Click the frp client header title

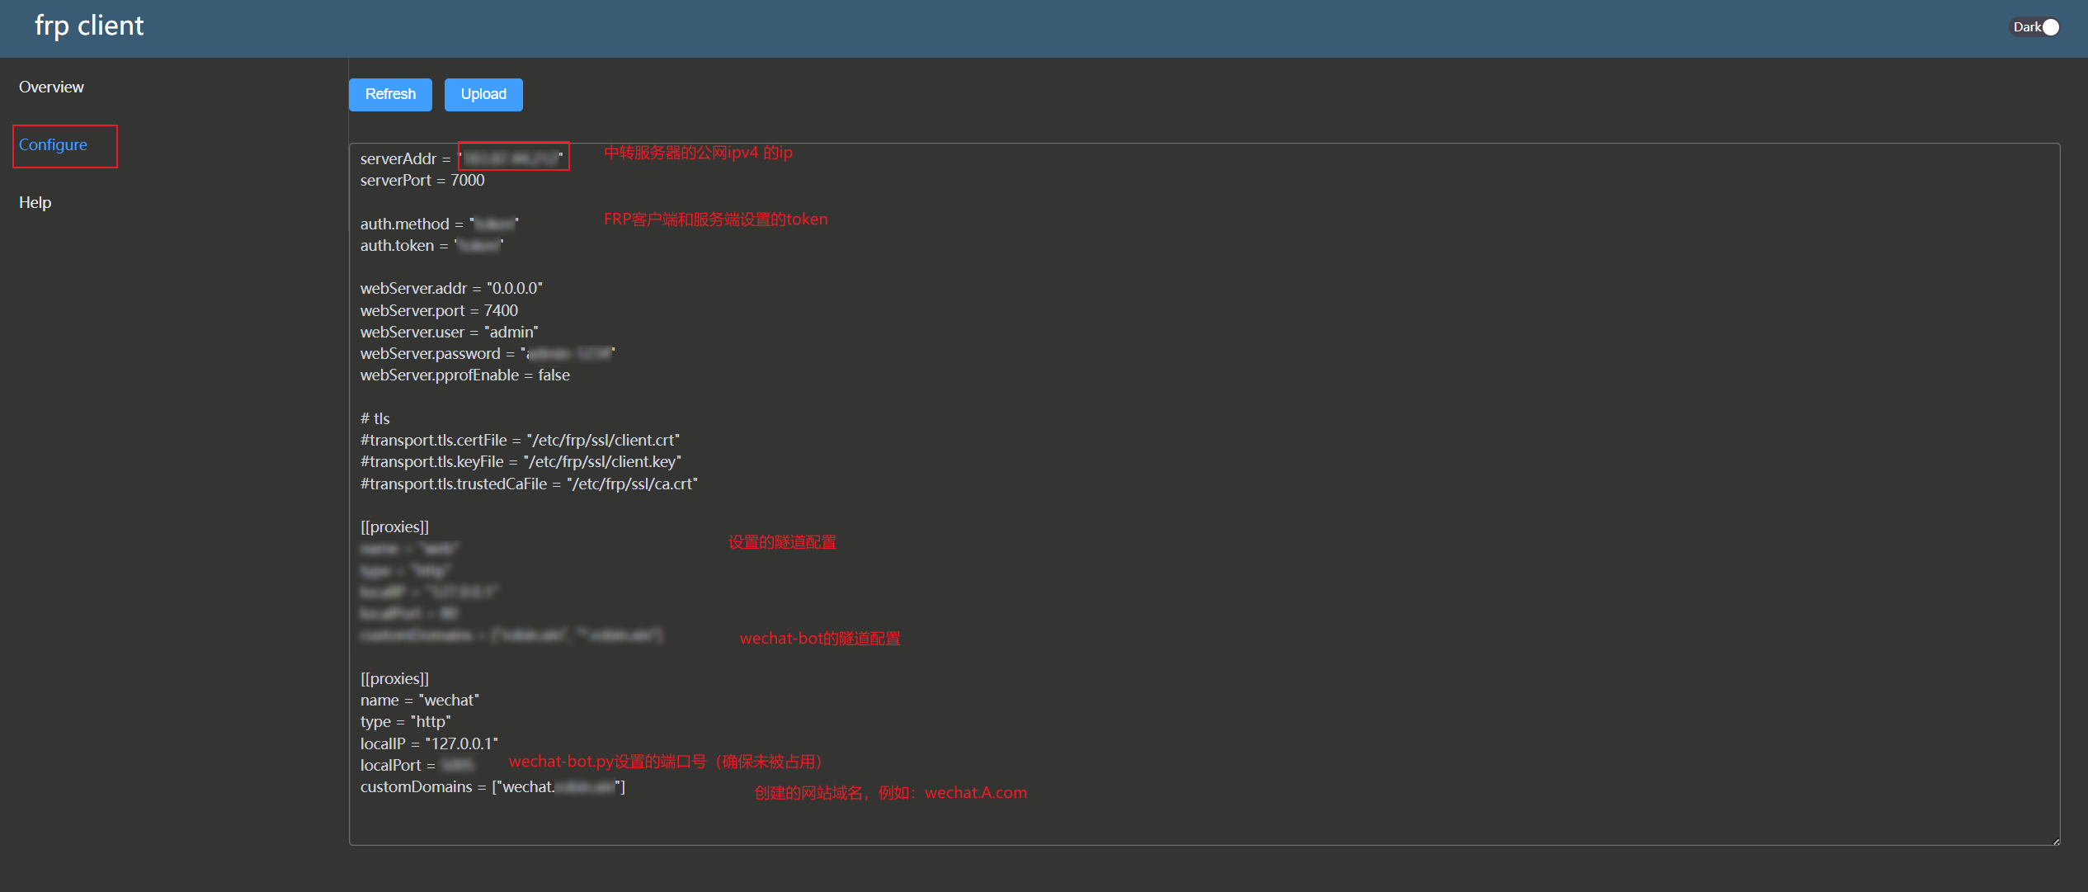(89, 26)
